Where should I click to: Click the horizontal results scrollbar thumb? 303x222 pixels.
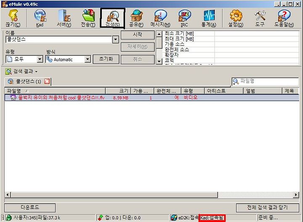pos(114,195)
